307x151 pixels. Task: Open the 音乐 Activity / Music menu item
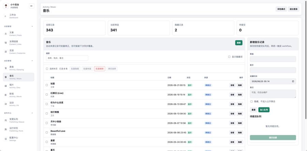(19, 77)
